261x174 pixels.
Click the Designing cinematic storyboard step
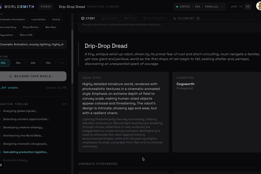[26, 144]
